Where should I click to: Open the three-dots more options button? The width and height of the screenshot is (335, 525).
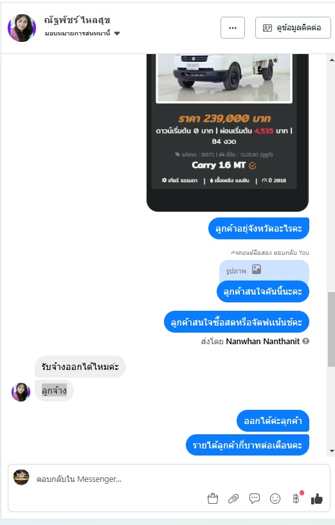tap(233, 28)
